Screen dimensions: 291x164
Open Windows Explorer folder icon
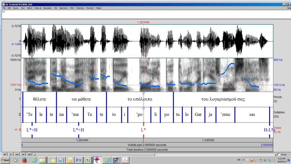click(42, 160)
